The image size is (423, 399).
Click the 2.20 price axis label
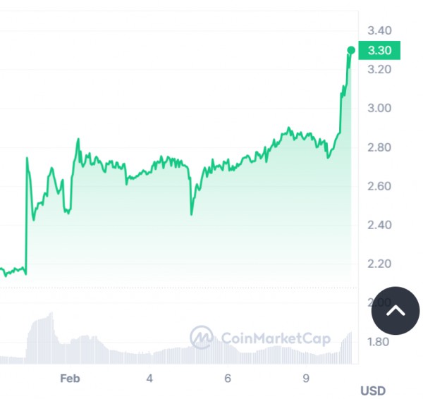click(x=379, y=264)
